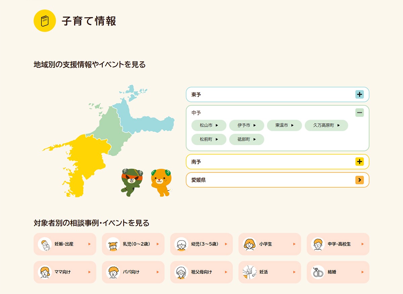Click the baby face icon for 乳児(0〜2歳)
Image resolution: width=403 pixels, height=294 pixels.
click(x=113, y=244)
